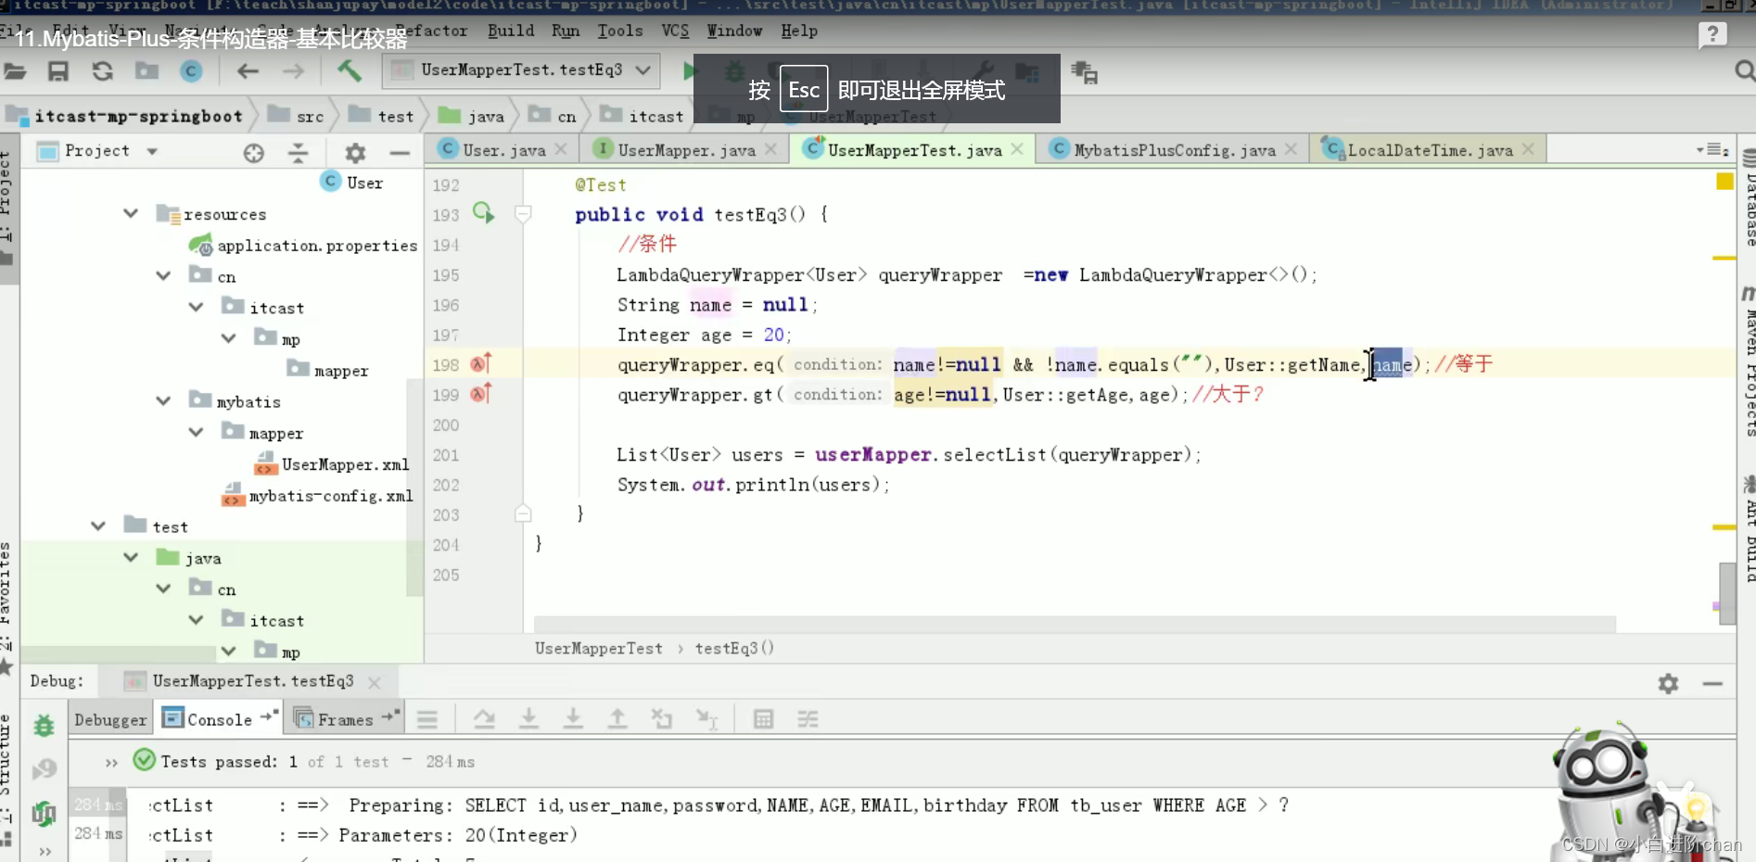Viewport: 1756px width, 862px height.
Task: Switch to User.java editor tab
Action: (x=503, y=150)
